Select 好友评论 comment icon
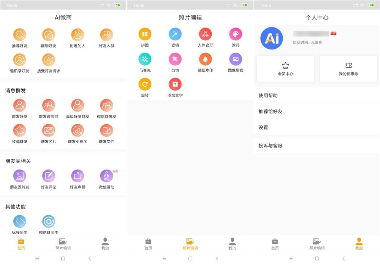 (49, 176)
